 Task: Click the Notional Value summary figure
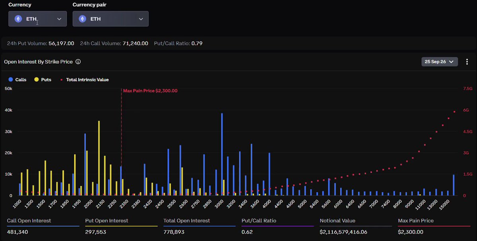tap(345, 232)
